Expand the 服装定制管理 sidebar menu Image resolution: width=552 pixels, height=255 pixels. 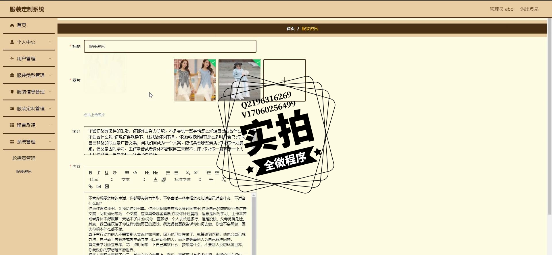coord(29,108)
